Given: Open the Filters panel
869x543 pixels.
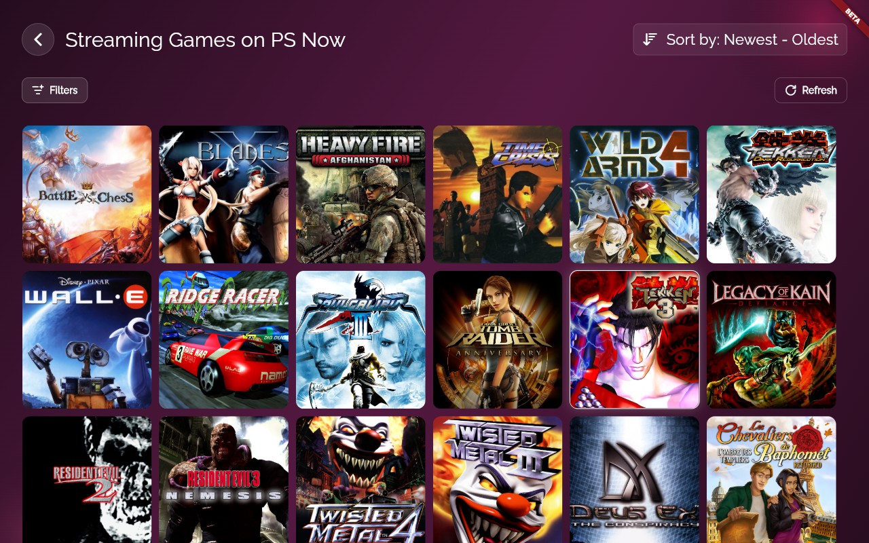Looking at the screenshot, I should 54,90.
